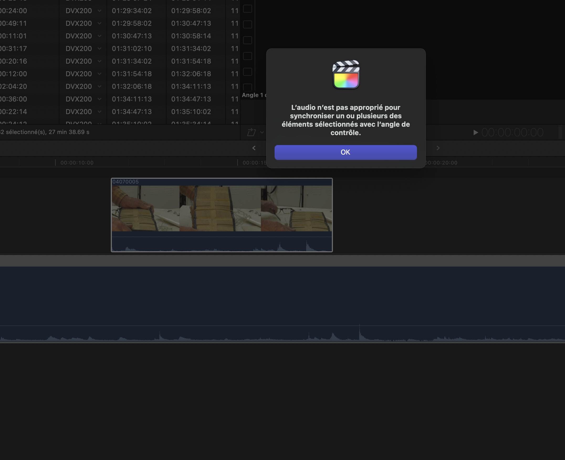
Task: Open DVX200 dropdown in the 00:49:11 row
Action: [100, 23]
